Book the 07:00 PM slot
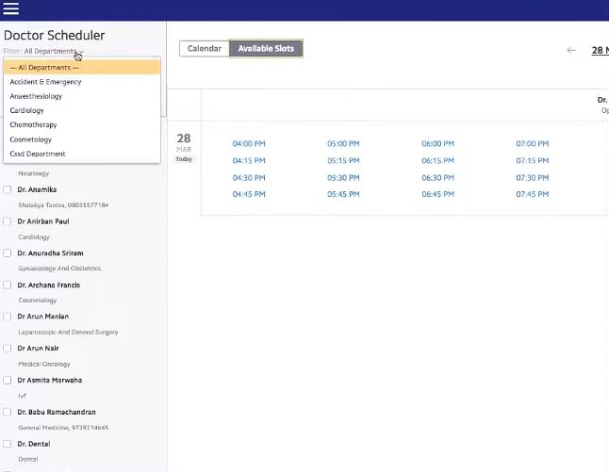 click(533, 143)
